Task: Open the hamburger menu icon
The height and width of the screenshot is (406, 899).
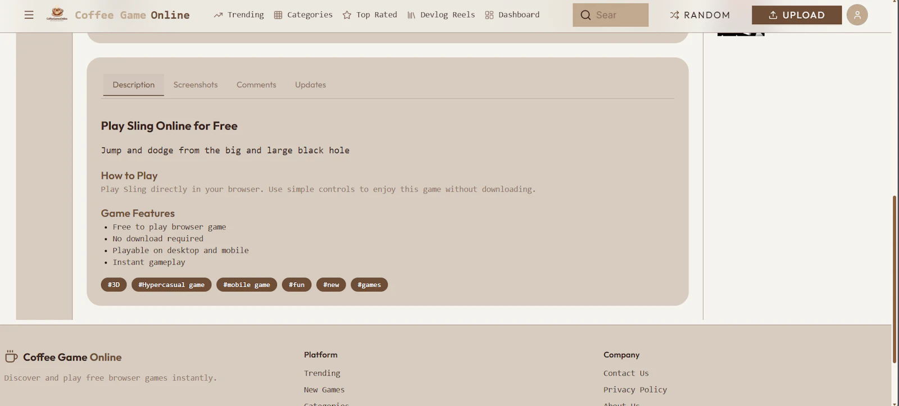Action: tap(29, 15)
